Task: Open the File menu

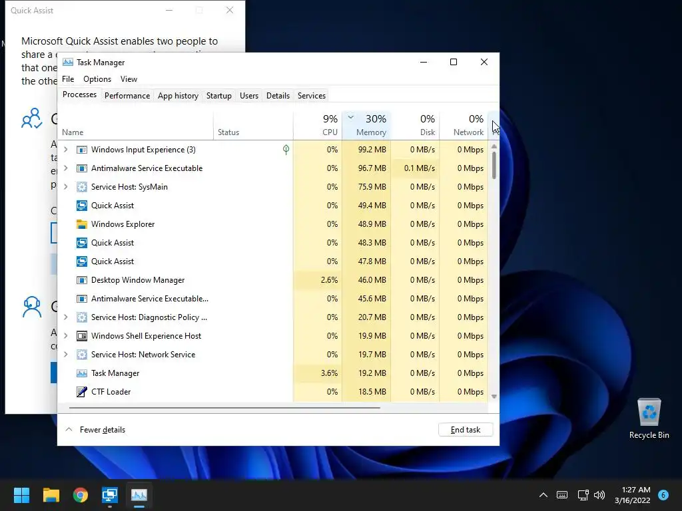Action: pyautogui.click(x=68, y=79)
